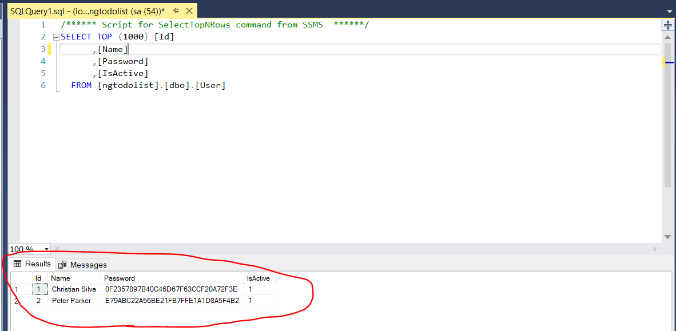
Task: Click the horizontal scrollbar left arrow
Action: click(56, 249)
